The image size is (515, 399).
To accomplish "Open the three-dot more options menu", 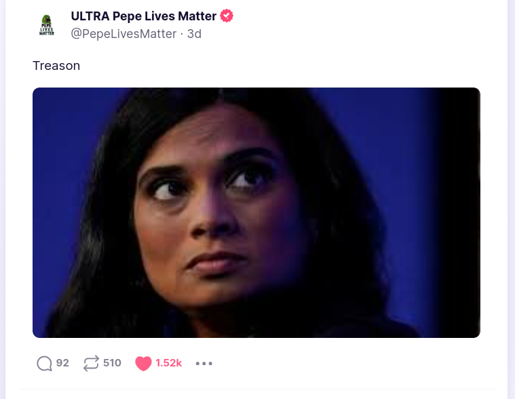I will click(x=204, y=363).
